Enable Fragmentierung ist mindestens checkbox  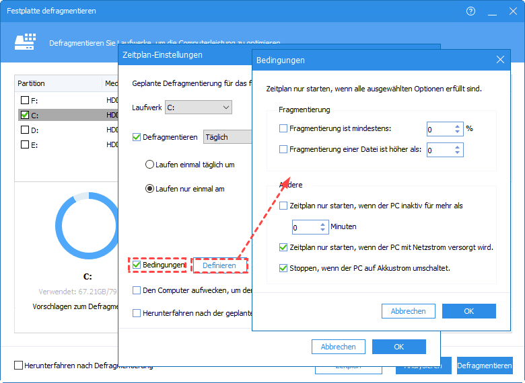283,128
